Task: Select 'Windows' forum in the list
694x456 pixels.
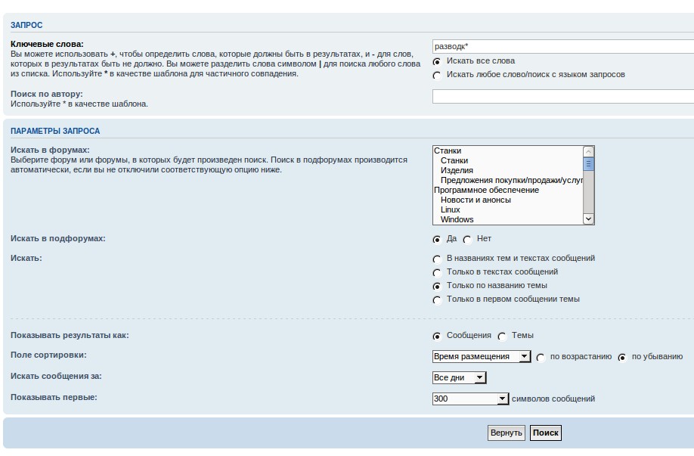Action: click(457, 220)
